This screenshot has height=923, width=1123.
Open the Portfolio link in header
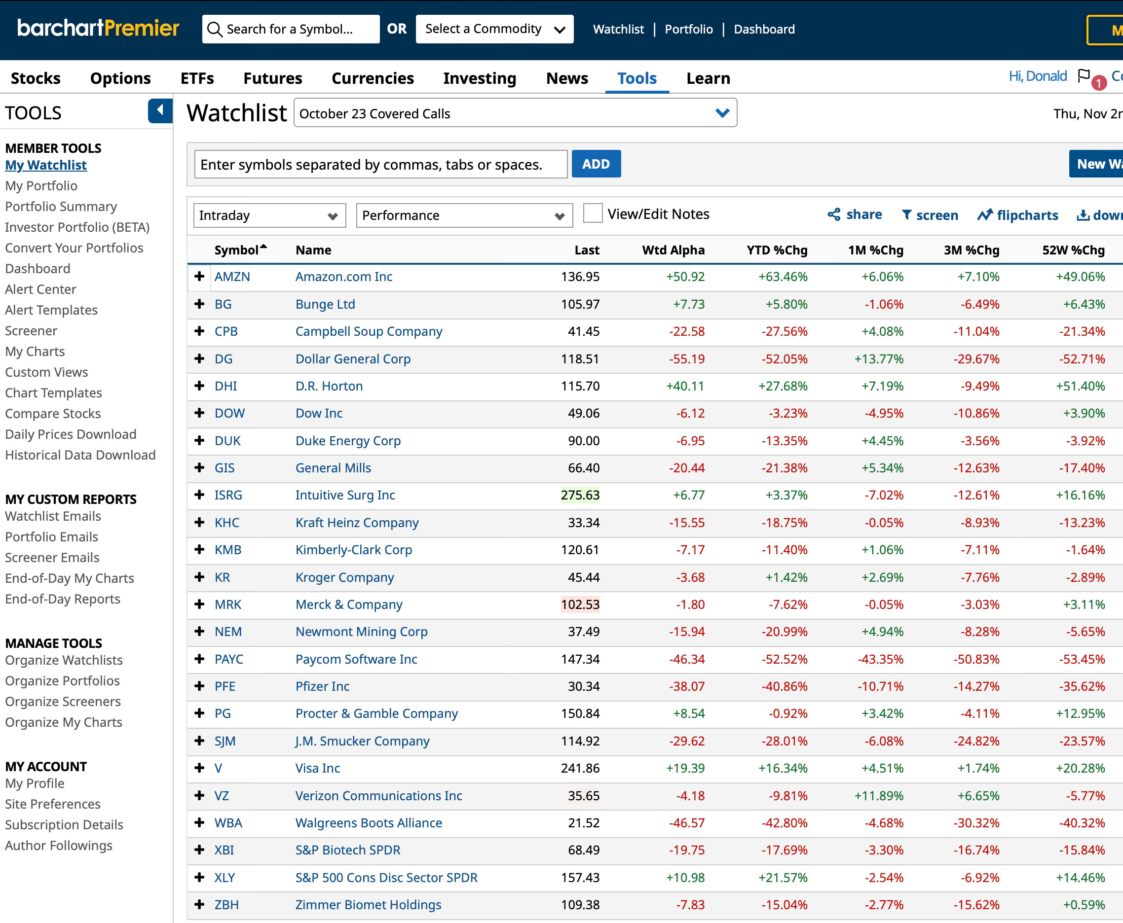click(688, 29)
